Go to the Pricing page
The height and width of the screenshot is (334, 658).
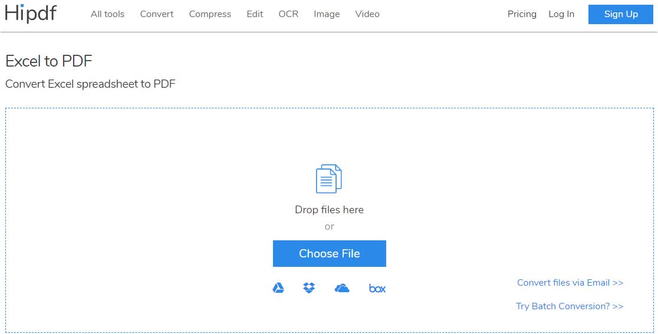coord(522,14)
